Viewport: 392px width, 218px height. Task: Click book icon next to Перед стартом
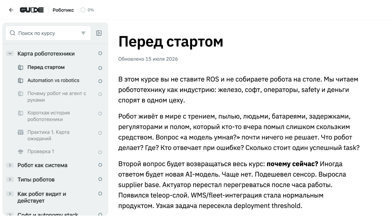pyautogui.click(x=20, y=67)
